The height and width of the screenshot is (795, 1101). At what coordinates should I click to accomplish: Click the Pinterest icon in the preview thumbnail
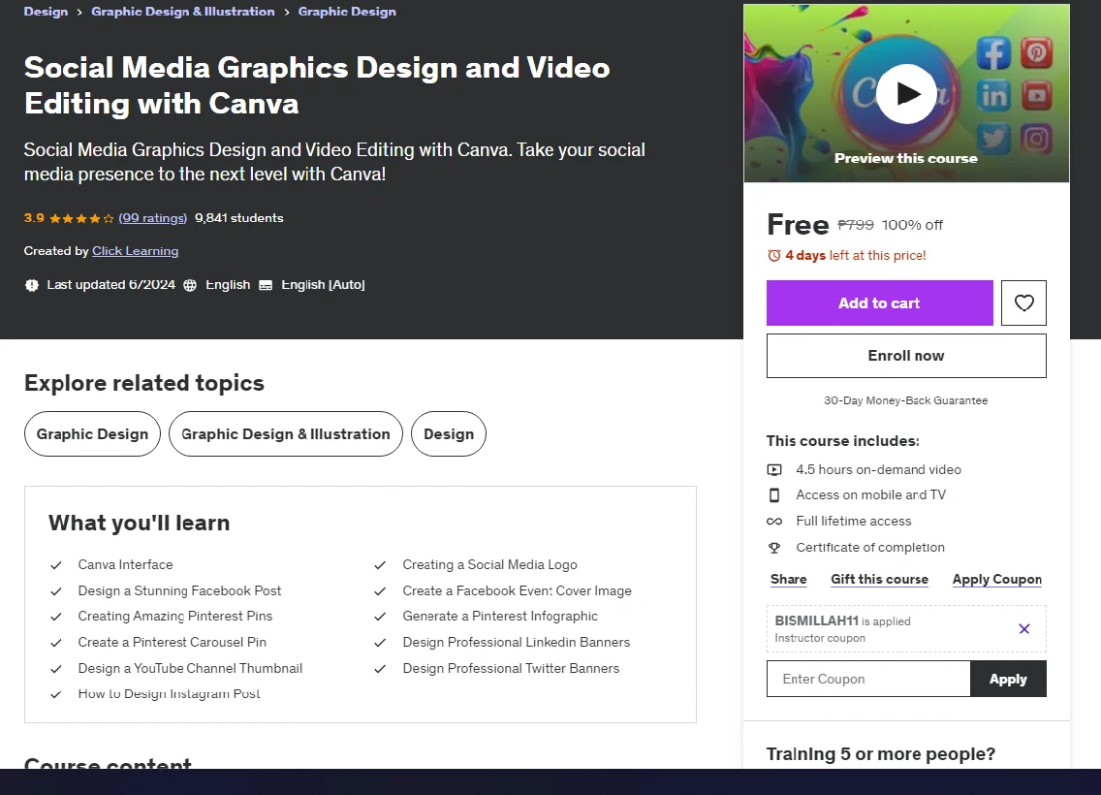click(x=1036, y=52)
